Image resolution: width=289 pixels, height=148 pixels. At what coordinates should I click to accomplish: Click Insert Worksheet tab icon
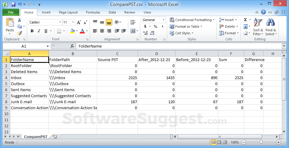click(x=55, y=137)
